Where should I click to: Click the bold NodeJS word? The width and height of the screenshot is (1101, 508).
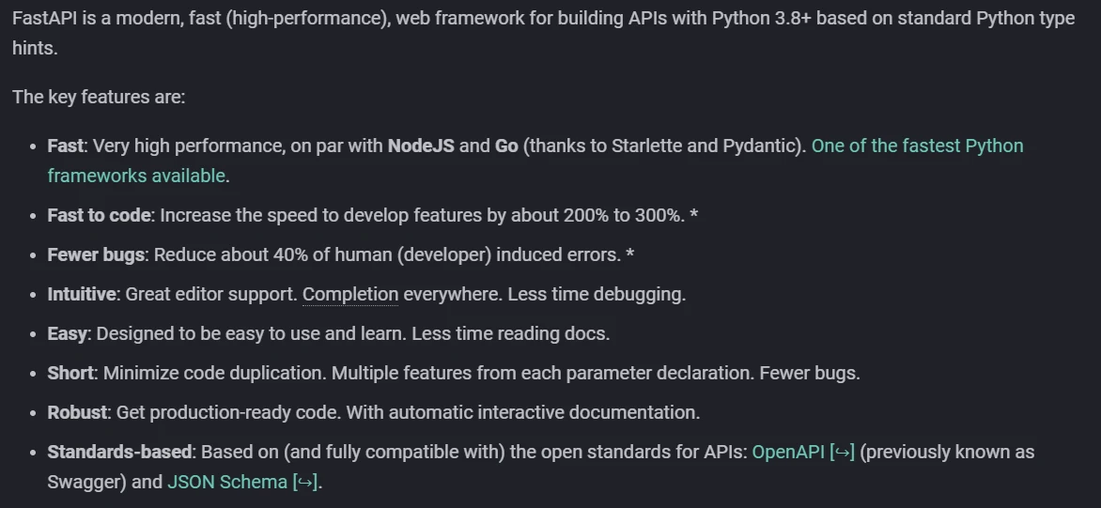[421, 146]
